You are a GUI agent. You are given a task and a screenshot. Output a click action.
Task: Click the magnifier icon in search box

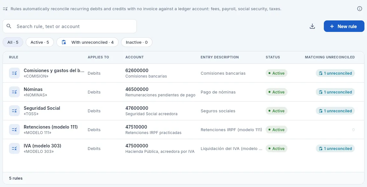coord(9,26)
